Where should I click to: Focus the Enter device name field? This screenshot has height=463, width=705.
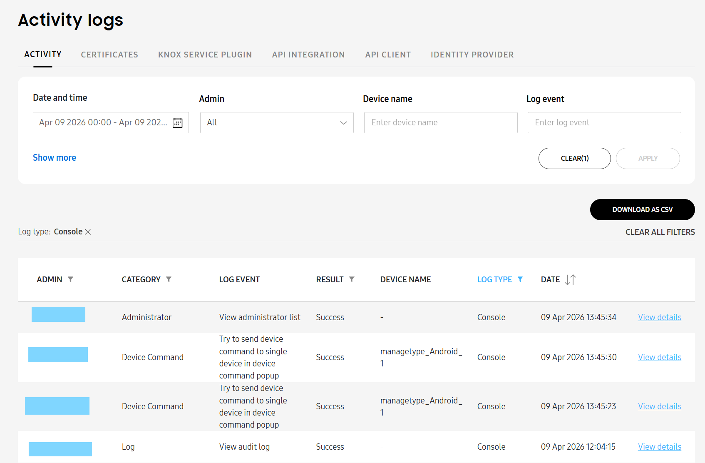click(x=441, y=122)
